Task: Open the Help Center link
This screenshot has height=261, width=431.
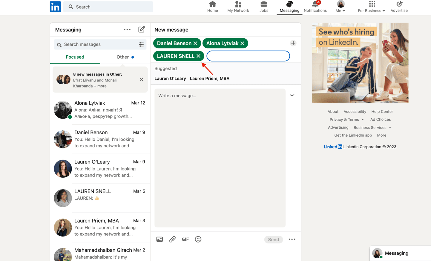Action: click(382, 112)
